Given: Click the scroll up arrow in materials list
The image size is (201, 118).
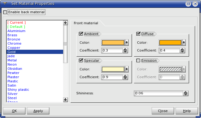Looking at the screenshot, I should pyautogui.click(x=66, y=23).
